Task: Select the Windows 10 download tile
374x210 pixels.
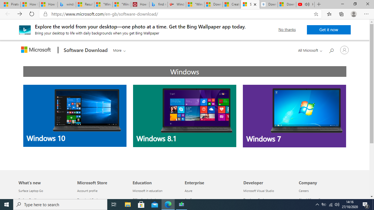Action: click(x=75, y=116)
